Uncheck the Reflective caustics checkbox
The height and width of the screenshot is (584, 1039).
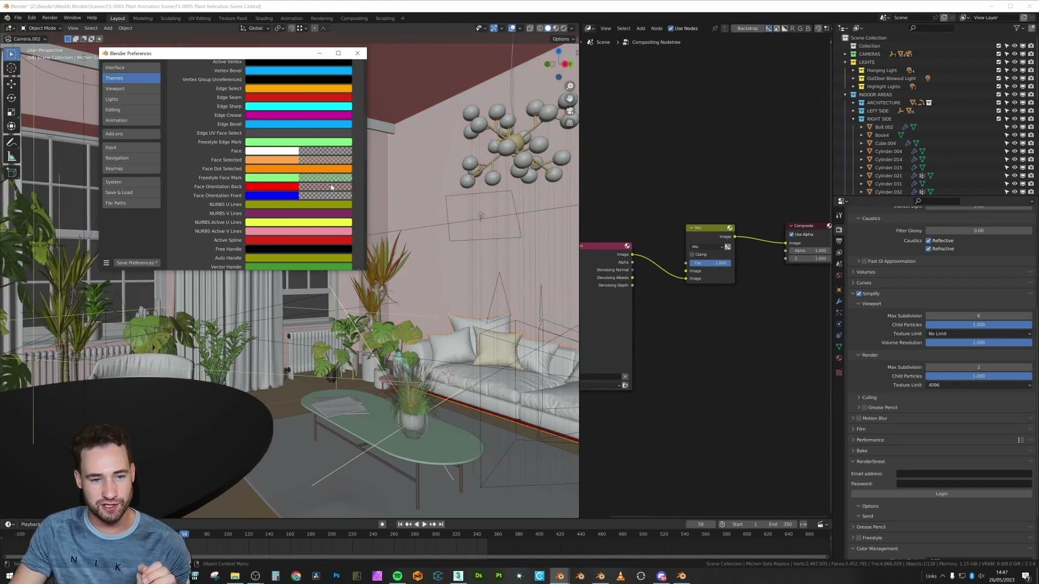929,241
